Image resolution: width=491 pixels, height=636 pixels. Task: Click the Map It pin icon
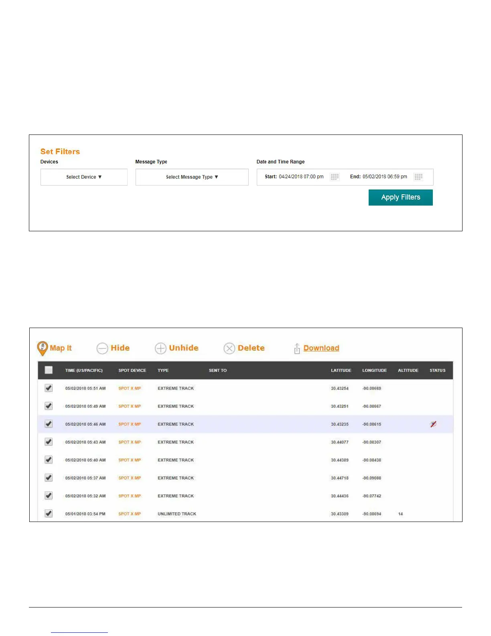[x=42, y=349]
